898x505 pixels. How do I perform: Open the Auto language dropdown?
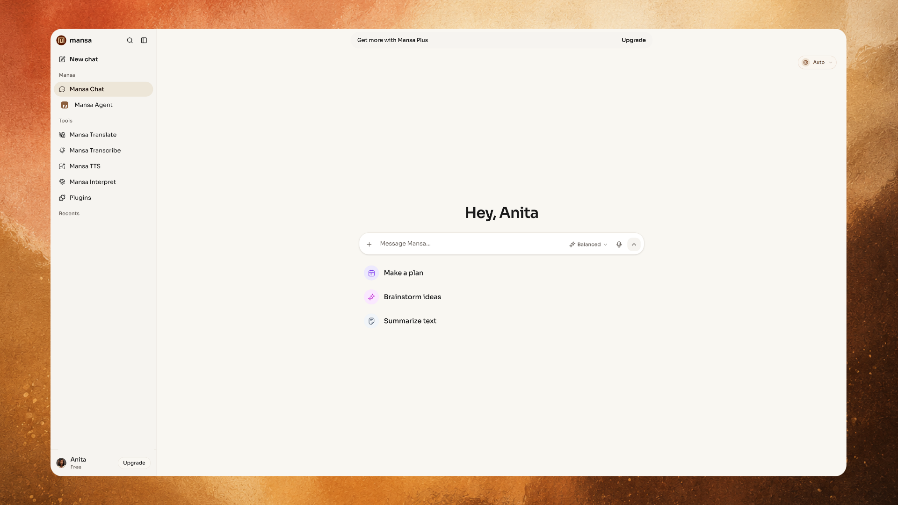coord(817,62)
